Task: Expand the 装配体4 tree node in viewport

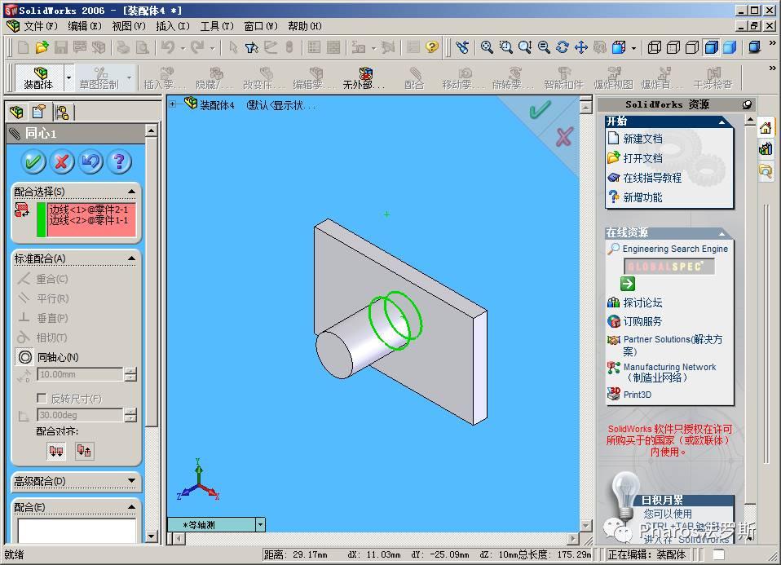Action: [x=172, y=104]
